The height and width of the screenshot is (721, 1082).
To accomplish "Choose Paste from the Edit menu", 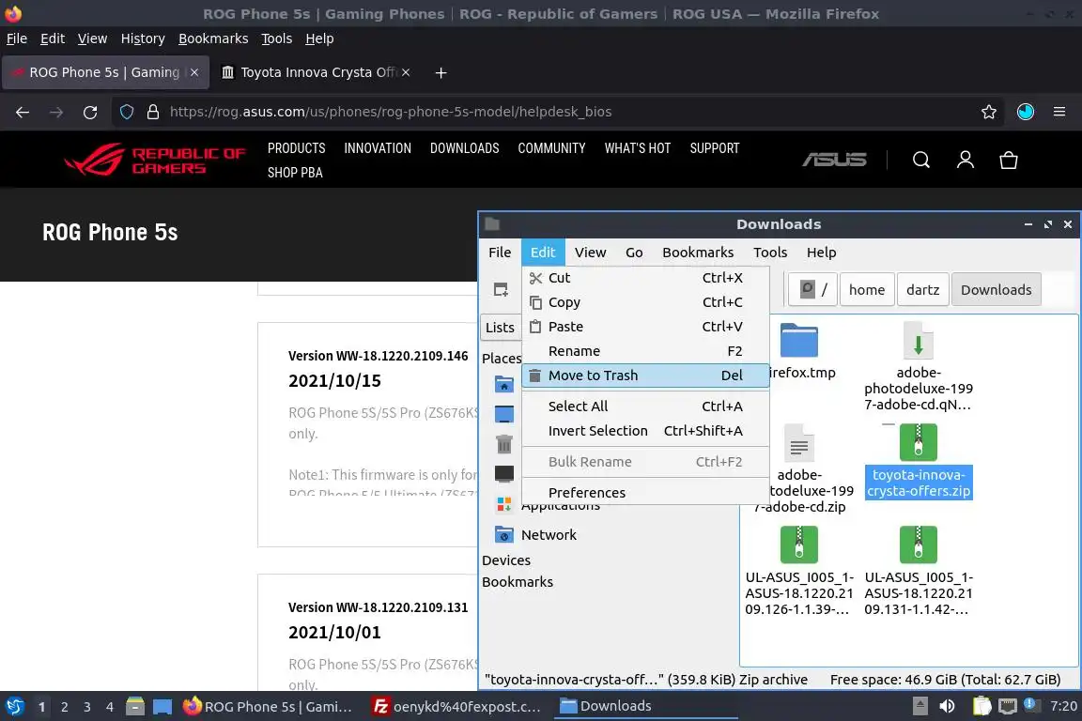I will [645, 327].
